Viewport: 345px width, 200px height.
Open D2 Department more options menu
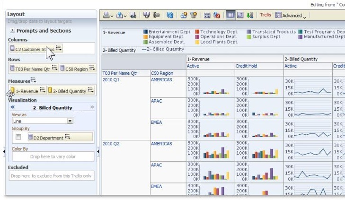tap(68, 137)
